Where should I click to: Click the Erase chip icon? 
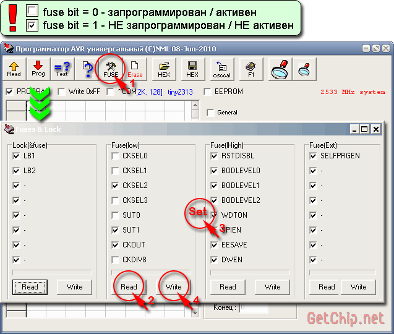[135, 68]
